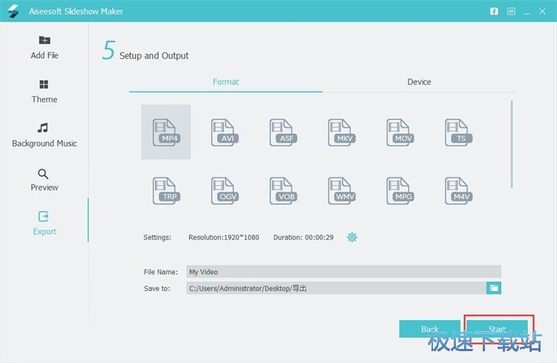Go to the Preview step
Image resolution: width=557 pixels, height=363 pixels.
point(44,180)
